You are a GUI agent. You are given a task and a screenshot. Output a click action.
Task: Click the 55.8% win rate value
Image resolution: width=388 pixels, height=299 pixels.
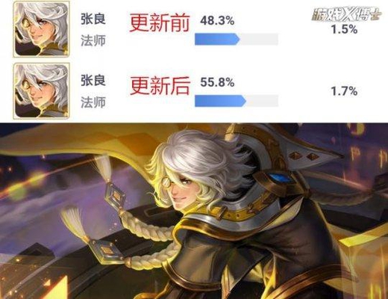tap(217, 82)
